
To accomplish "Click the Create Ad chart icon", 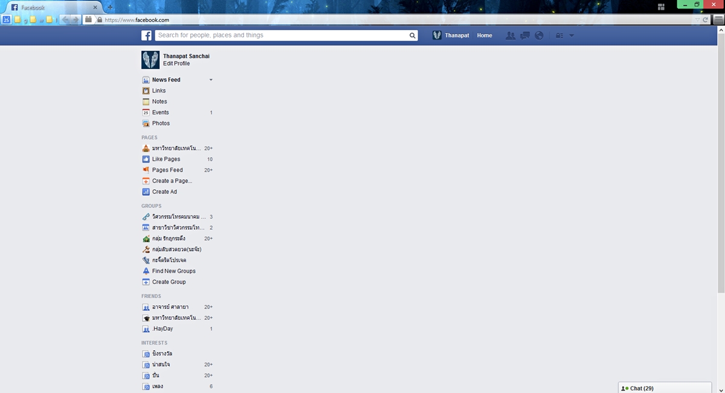I will [x=146, y=192].
